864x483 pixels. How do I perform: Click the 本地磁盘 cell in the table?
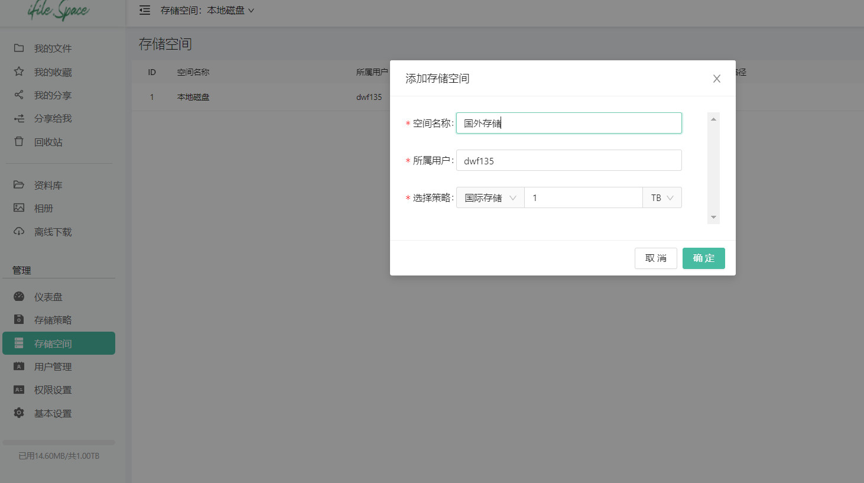pyautogui.click(x=193, y=97)
